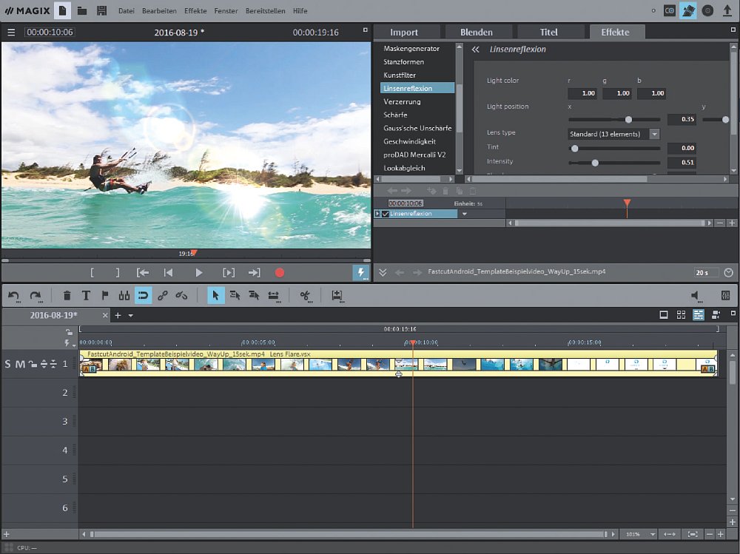Select the Title (T) editor tool

[x=86, y=296]
